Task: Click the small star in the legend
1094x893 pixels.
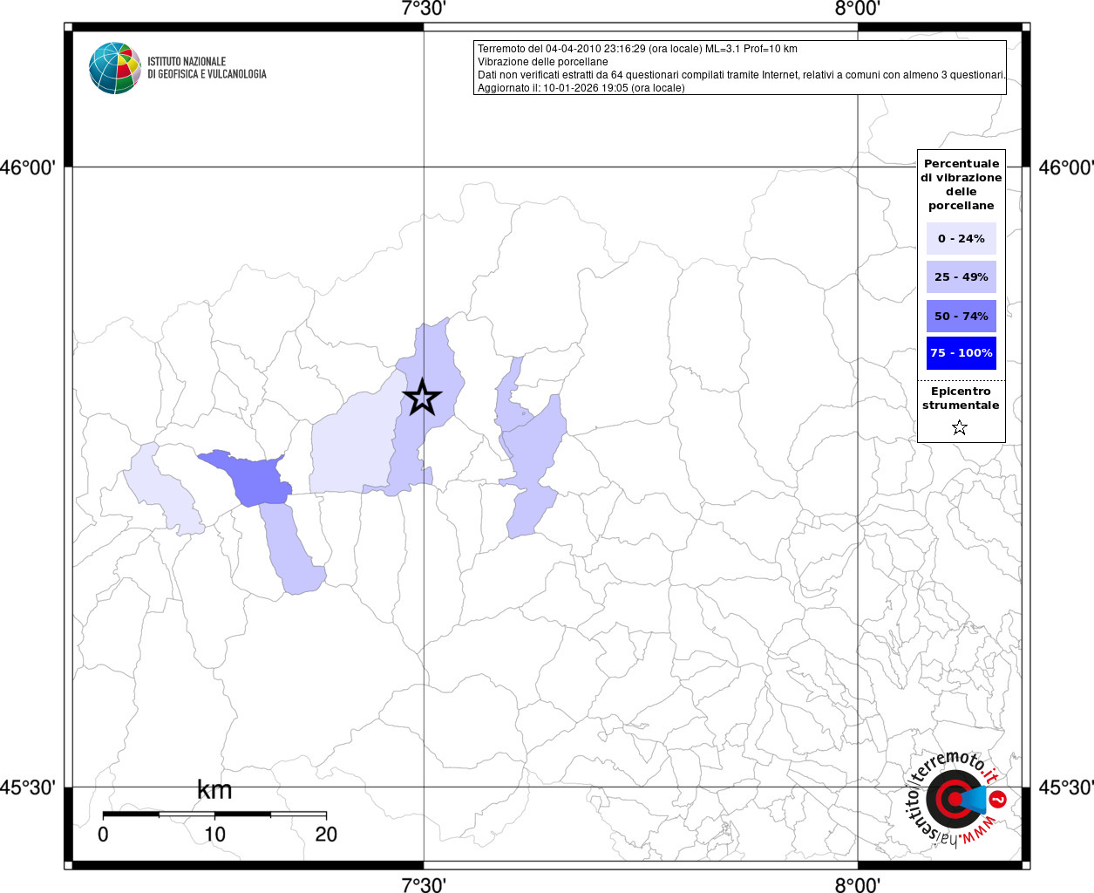Action: (x=960, y=427)
